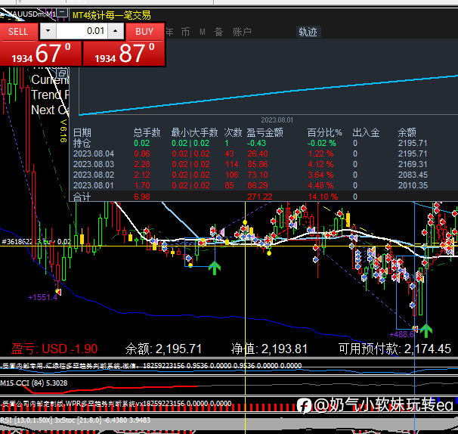Select the 2023.08.03 row in statistics table
458x434 pixels.
(x=251, y=164)
